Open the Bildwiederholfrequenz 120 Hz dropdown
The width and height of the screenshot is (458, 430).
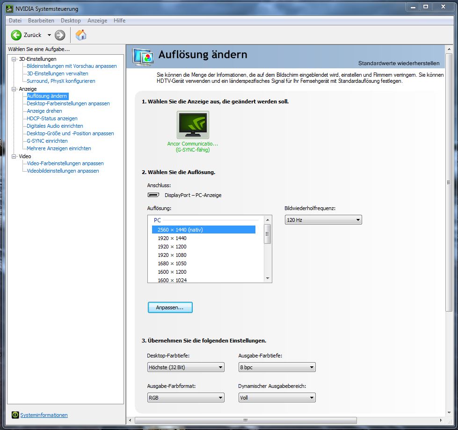tap(323, 219)
